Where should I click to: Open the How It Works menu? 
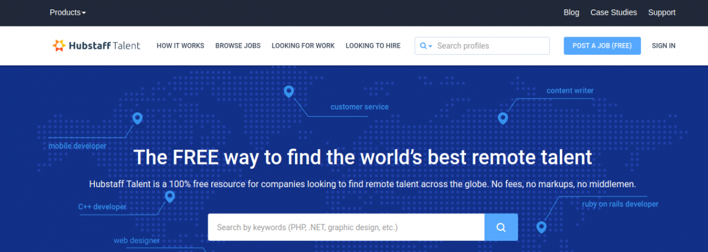click(181, 46)
